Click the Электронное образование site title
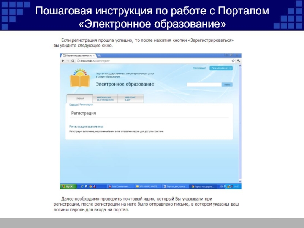 pyautogui.click(x=125, y=84)
